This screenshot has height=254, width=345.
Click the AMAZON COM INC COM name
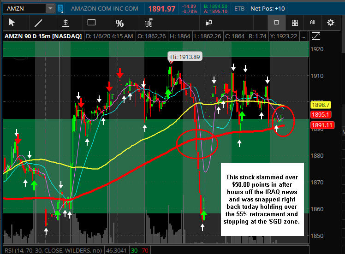(105, 9)
